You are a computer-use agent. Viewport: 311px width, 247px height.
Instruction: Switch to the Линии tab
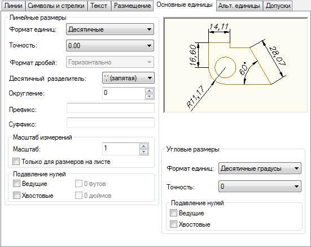[x=14, y=6]
